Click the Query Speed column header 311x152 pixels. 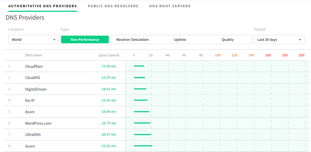coord(109,55)
